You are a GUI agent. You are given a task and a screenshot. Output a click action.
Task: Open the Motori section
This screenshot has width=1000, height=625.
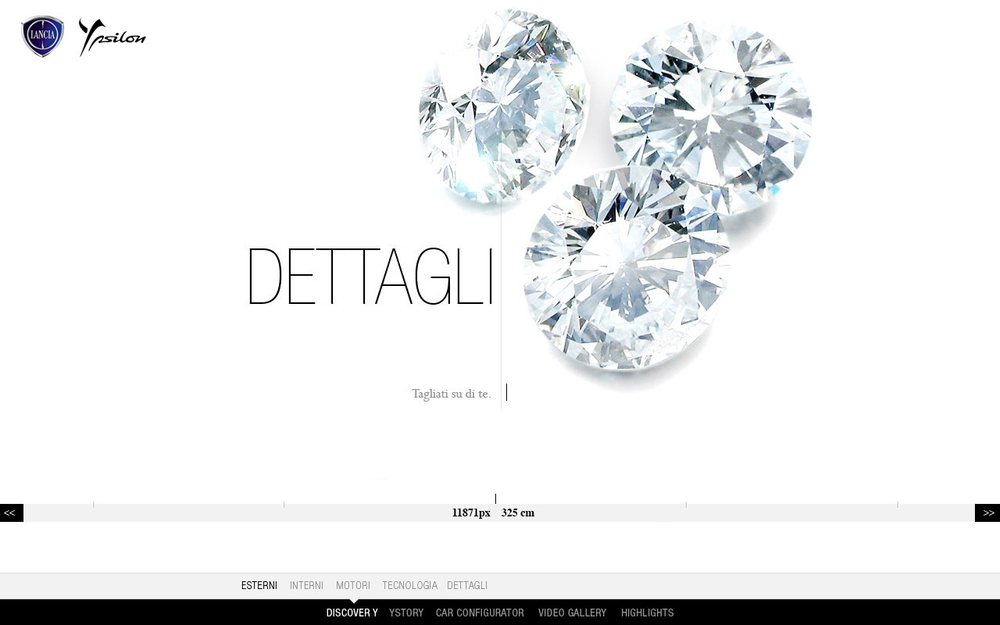click(353, 585)
